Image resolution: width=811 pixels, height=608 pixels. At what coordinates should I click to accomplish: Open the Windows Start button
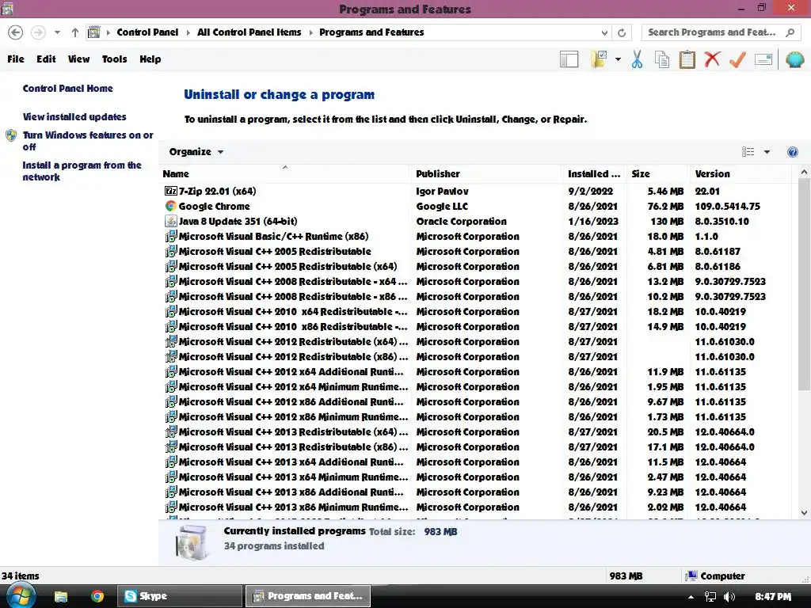coord(20,596)
